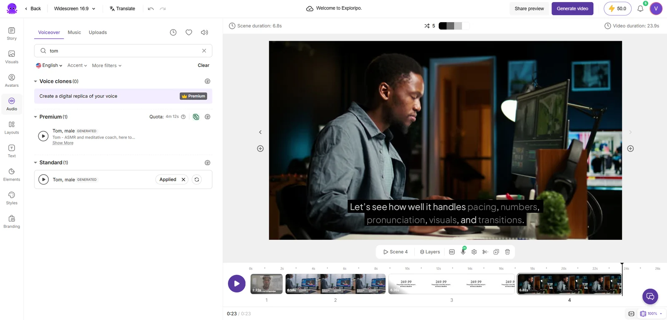Redo the last action
The height and width of the screenshot is (320, 667).
[x=163, y=8]
